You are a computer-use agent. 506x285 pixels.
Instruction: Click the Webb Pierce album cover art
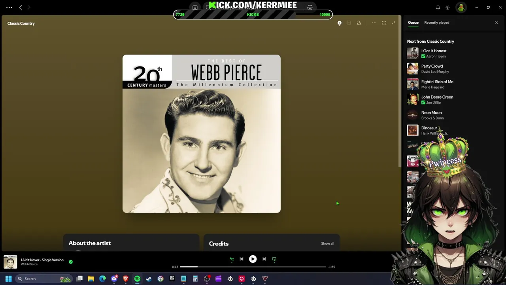(x=202, y=134)
